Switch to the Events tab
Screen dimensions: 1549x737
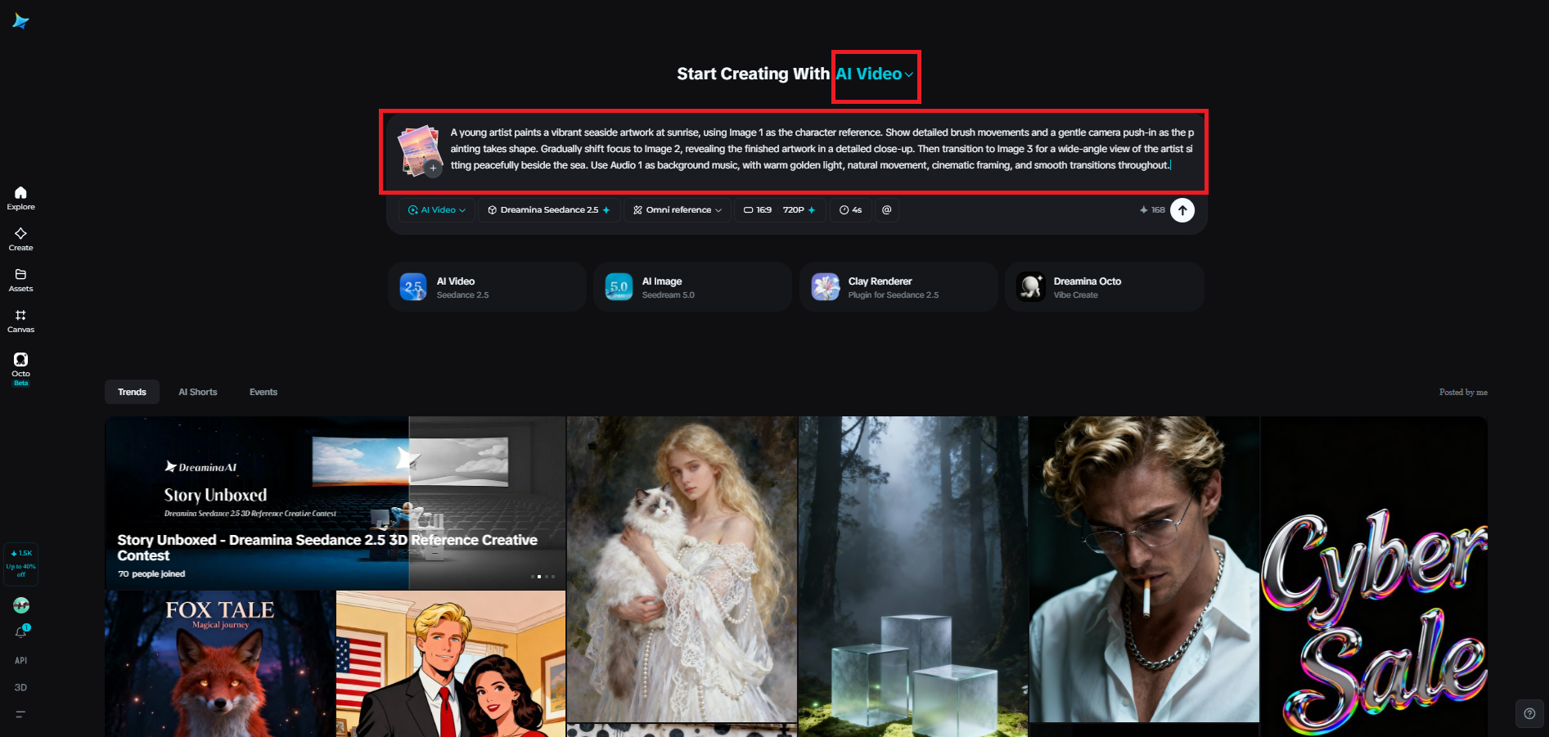(263, 393)
